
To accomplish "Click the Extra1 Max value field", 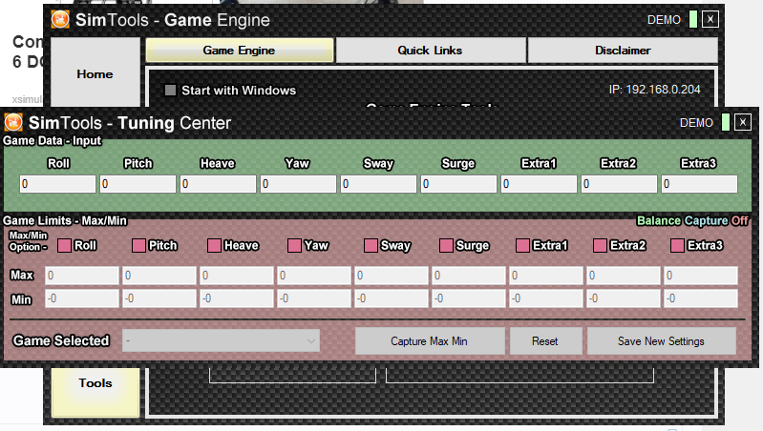I will pos(546,276).
